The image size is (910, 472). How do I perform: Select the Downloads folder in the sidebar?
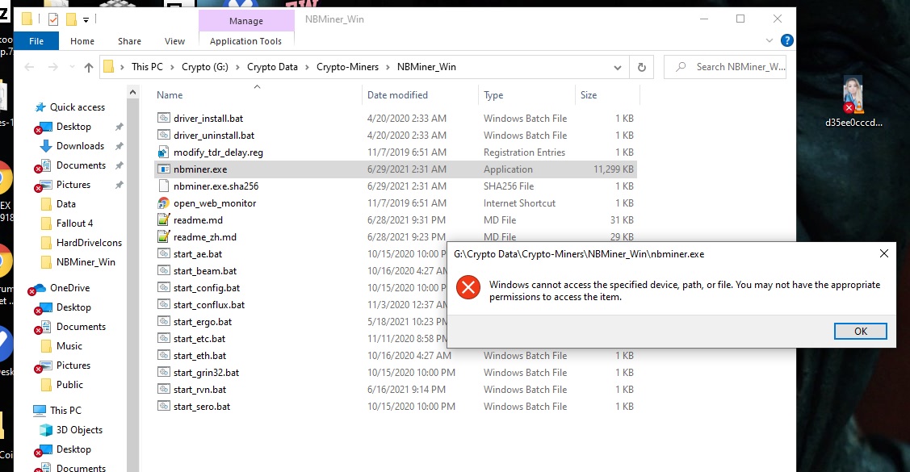(81, 145)
